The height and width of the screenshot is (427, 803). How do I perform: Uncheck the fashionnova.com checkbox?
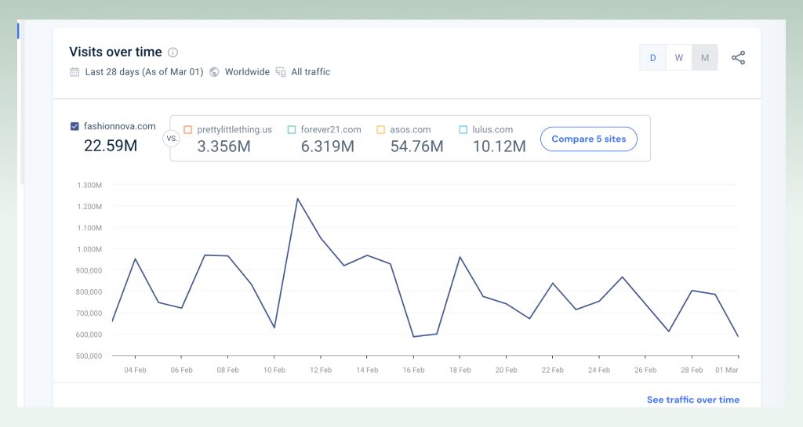tap(74, 126)
